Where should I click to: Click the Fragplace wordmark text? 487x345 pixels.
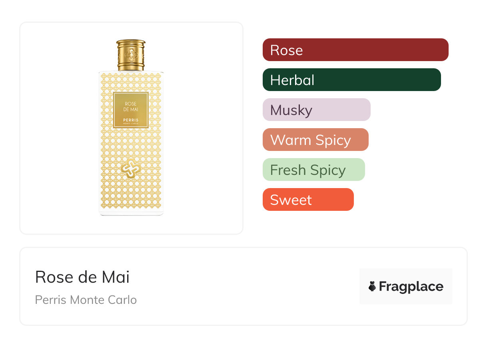411,286
